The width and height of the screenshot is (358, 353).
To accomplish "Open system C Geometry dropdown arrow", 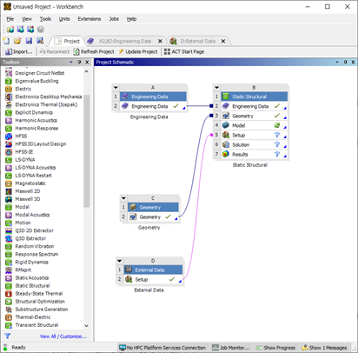I will 123,198.
